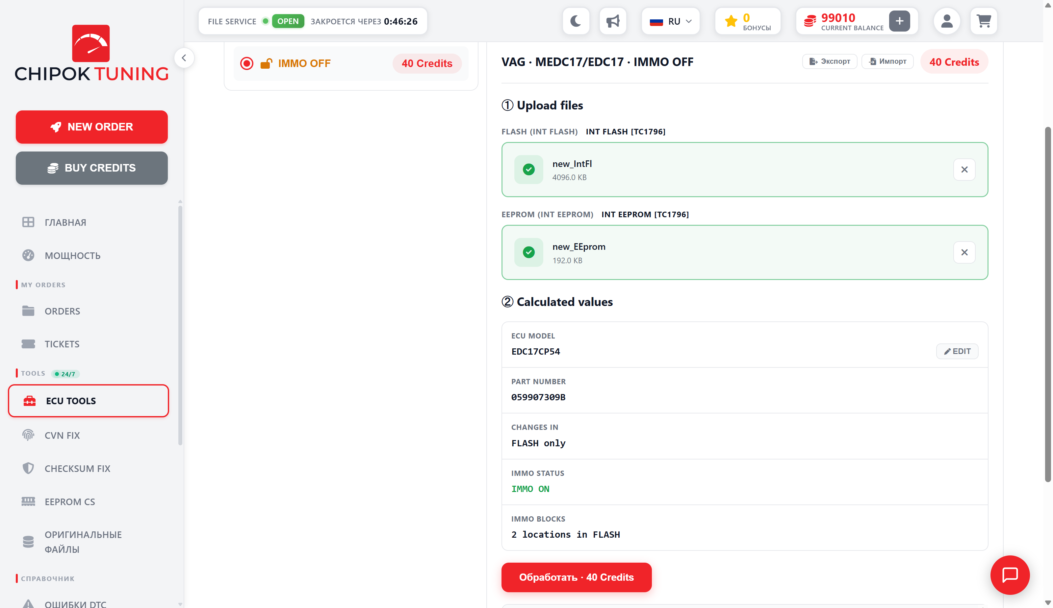This screenshot has width=1053, height=608.
Task: Toggle dark mode with moon icon
Action: tap(576, 21)
